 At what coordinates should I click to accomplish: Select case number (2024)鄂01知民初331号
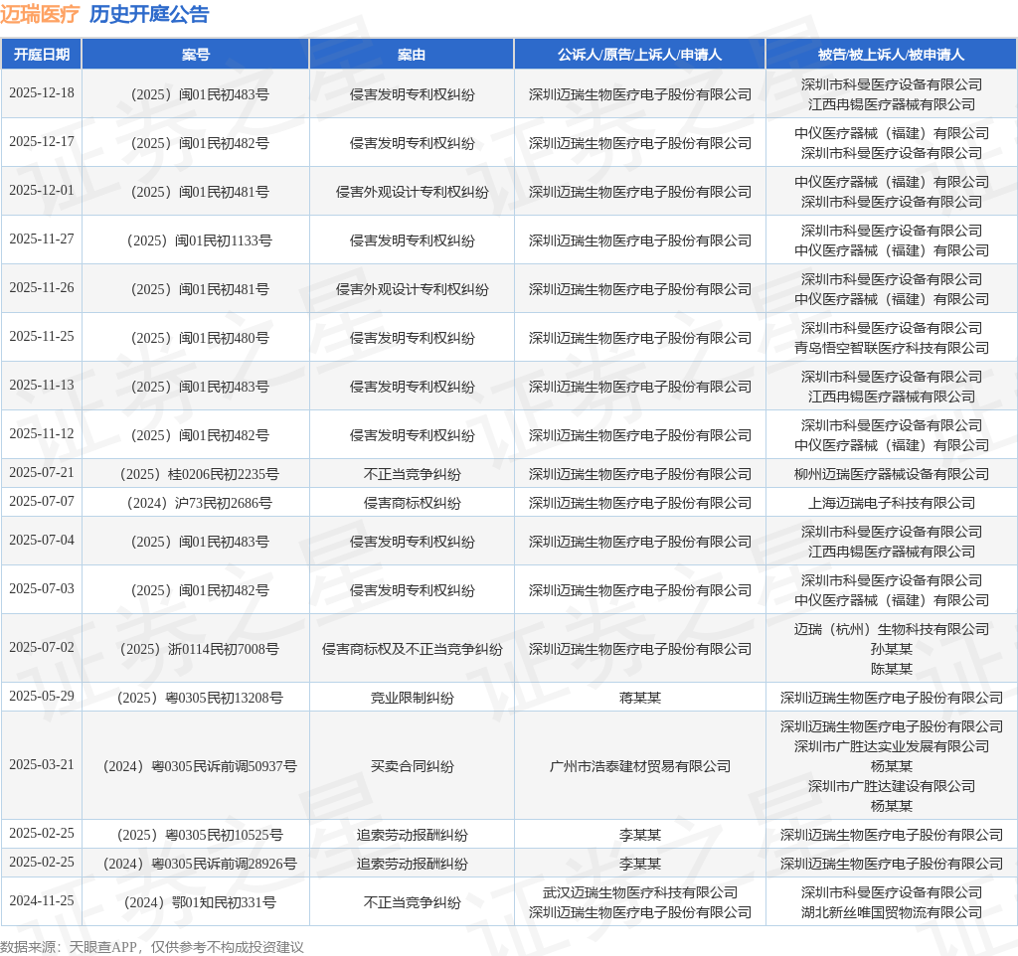pos(199,902)
